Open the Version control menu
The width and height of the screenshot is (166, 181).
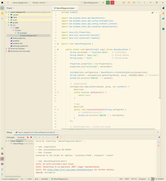[40, 2]
